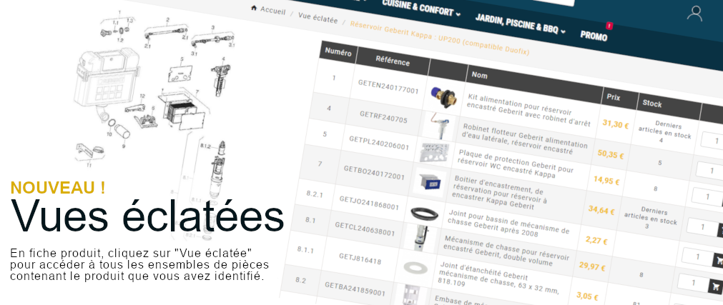Open the white Joint d'étanchéité thumbnail
This screenshot has height=305, width=723.
[x=415, y=268]
